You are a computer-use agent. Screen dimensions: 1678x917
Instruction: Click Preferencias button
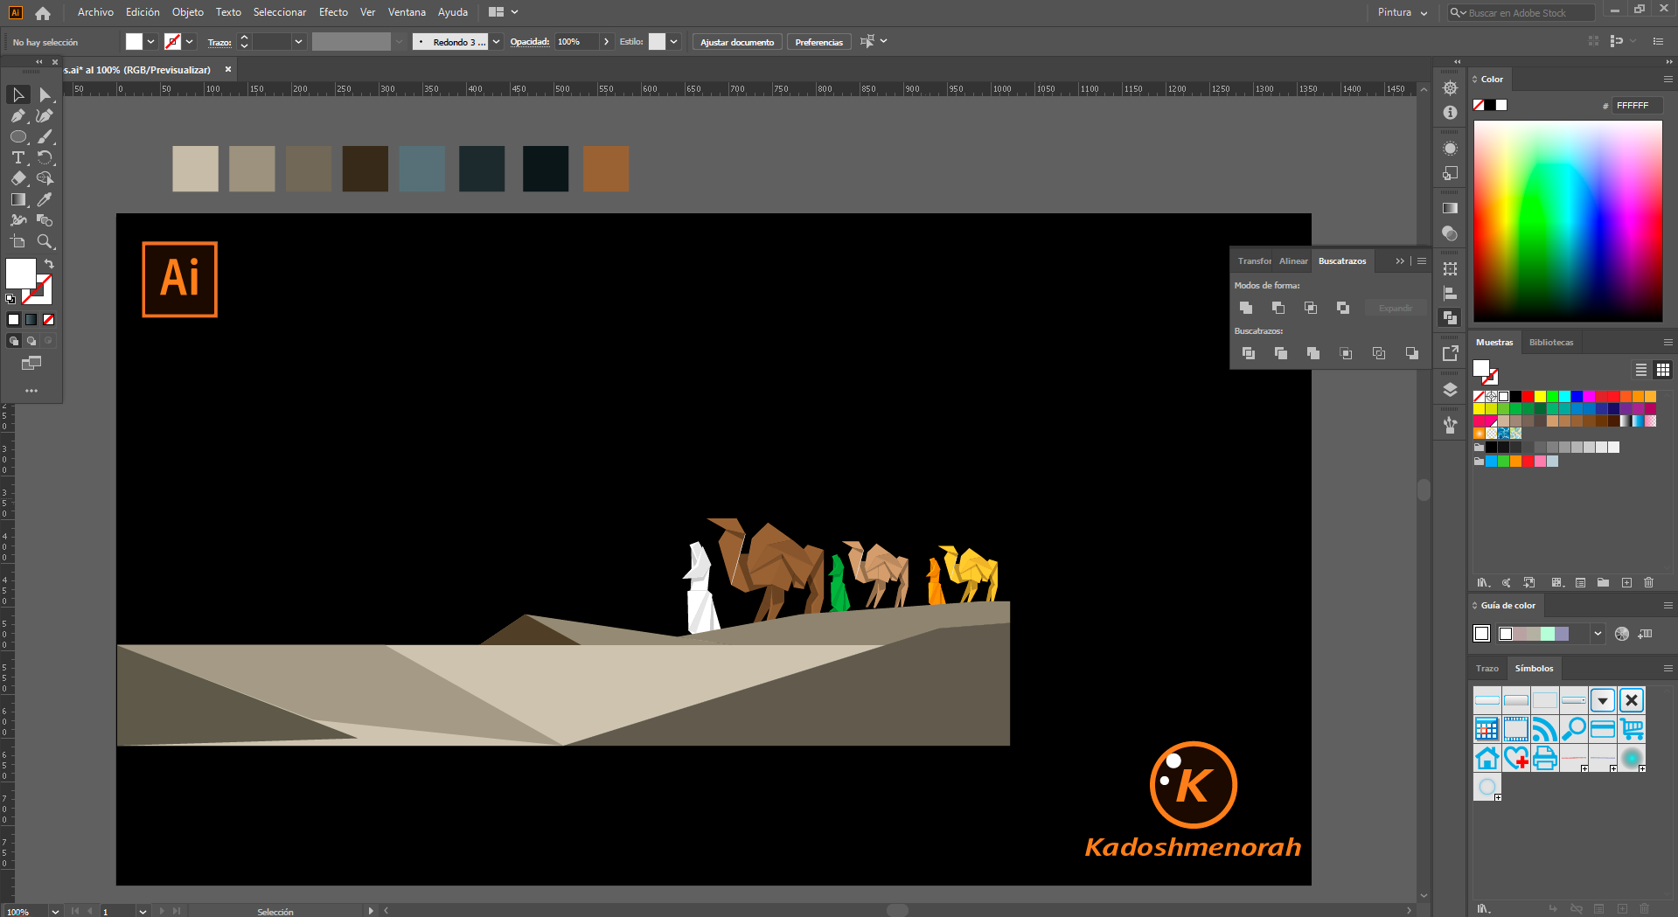point(819,42)
